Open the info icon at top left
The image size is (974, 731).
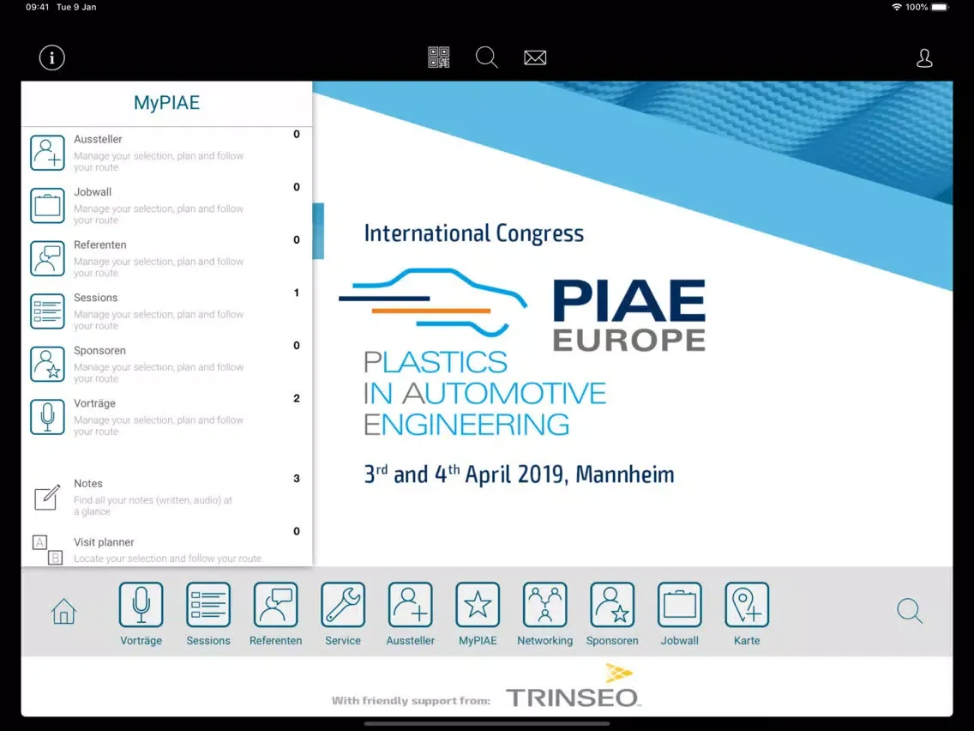click(51, 57)
